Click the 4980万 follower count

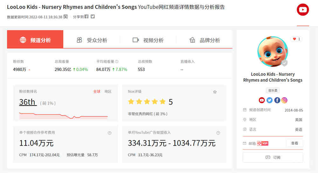(x=19, y=70)
